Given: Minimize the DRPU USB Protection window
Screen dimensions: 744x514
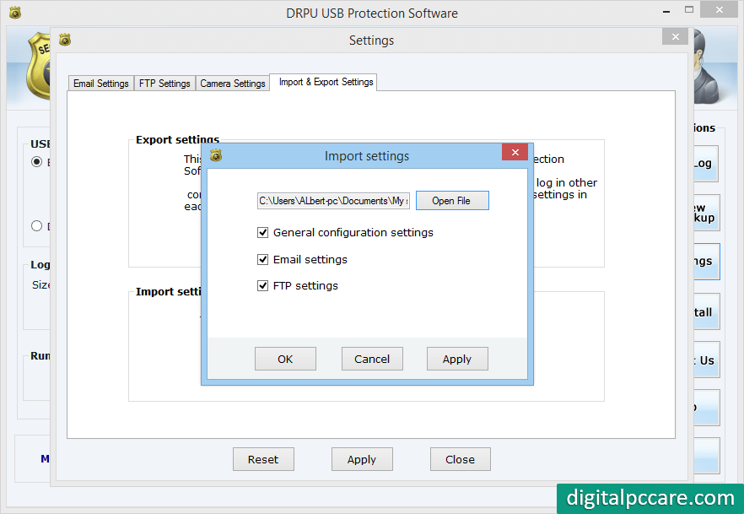Looking at the screenshot, I should [x=666, y=10].
